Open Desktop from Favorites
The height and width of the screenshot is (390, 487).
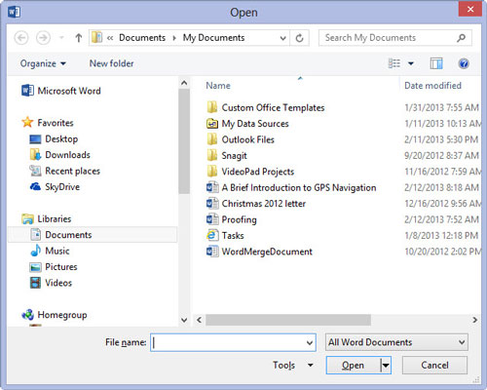pos(54,138)
